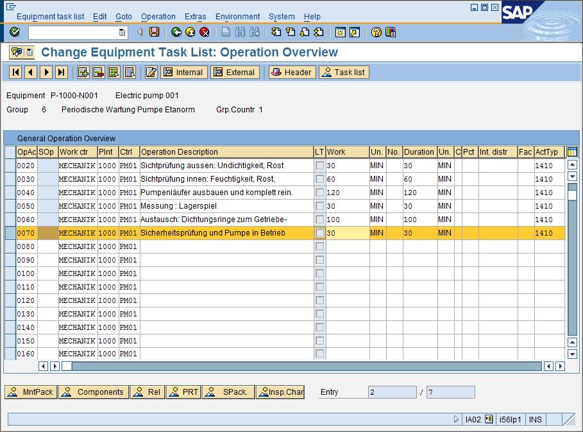Collapse command field with triangle arrow
The height and width of the screenshot is (432, 583).
coord(140,32)
